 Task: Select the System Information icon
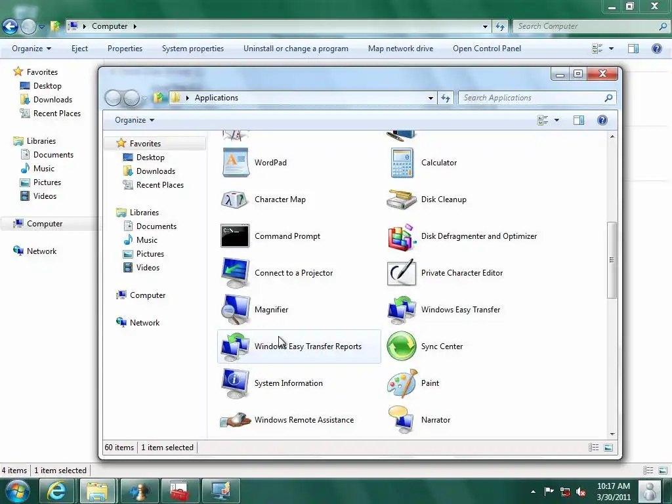coord(235,383)
